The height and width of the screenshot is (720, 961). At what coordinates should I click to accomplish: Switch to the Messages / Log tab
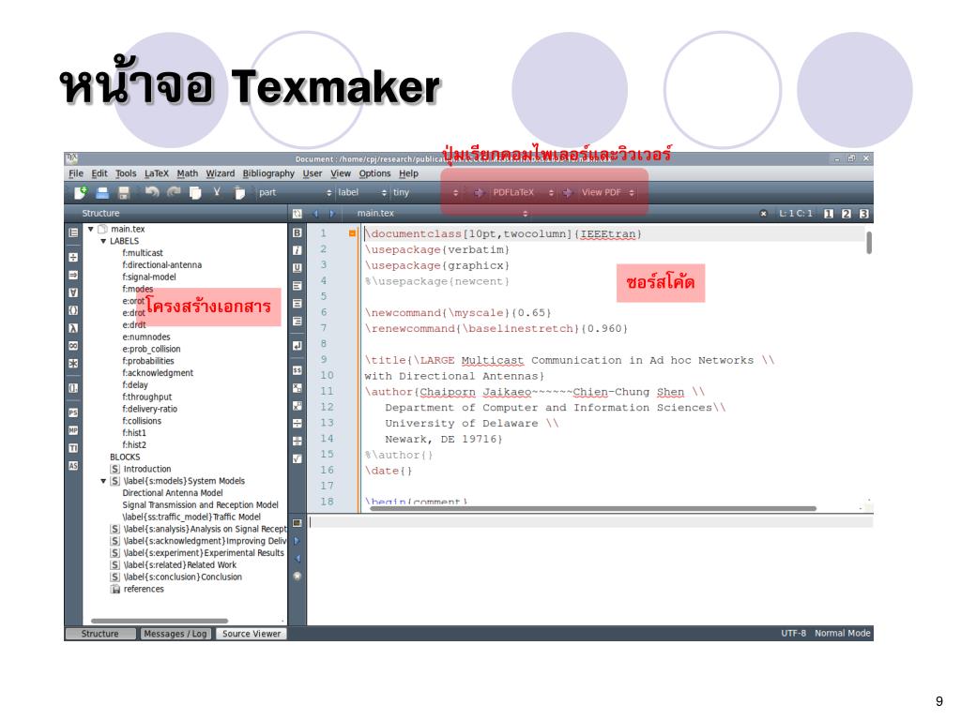(x=175, y=634)
